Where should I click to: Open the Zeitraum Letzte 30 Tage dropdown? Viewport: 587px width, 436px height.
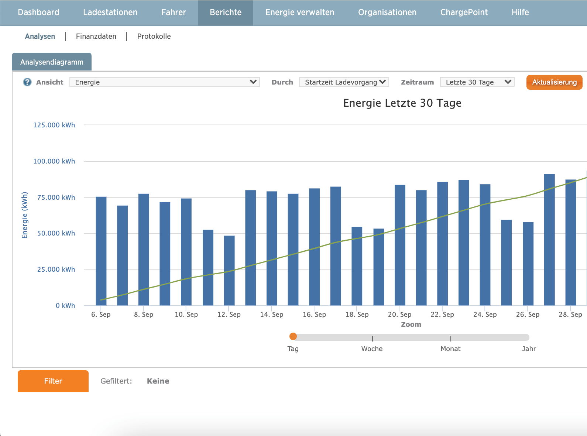(x=477, y=82)
